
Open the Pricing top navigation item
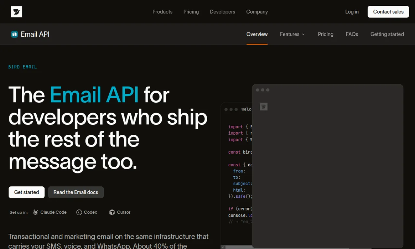(x=191, y=12)
